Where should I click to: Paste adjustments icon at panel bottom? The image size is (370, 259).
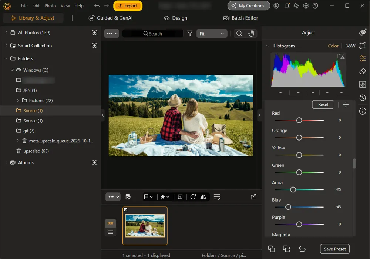pos(287,249)
